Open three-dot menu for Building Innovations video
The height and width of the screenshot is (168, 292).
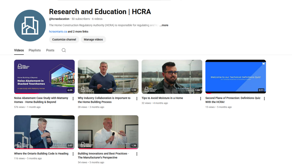pyautogui.click(x=137, y=154)
